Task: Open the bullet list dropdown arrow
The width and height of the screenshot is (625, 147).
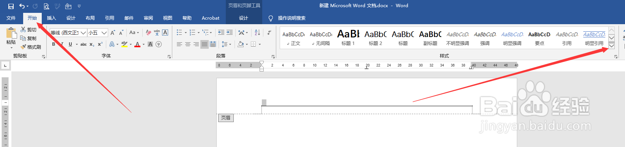Action: [186, 32]
